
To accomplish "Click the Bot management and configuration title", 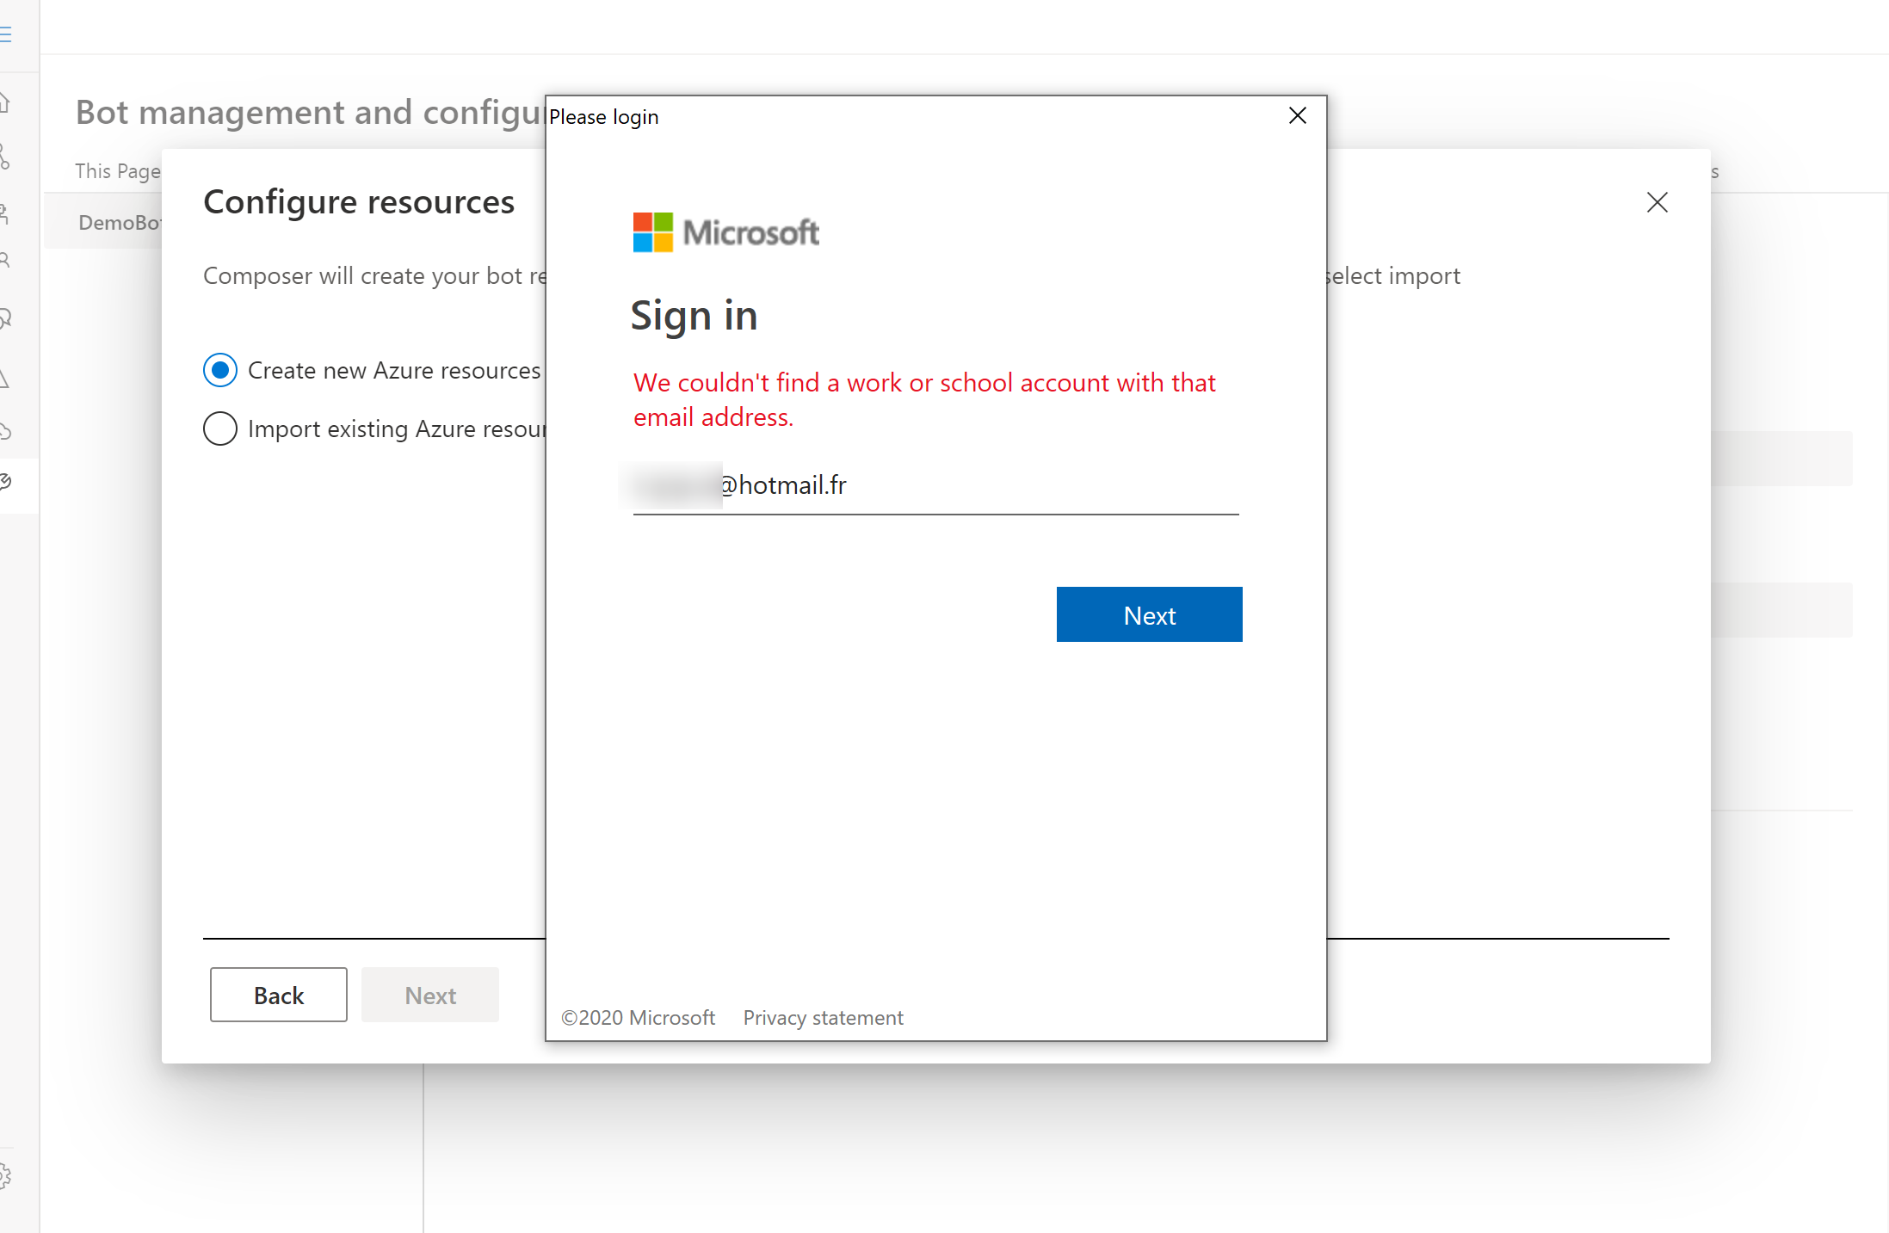I will 310,113.
